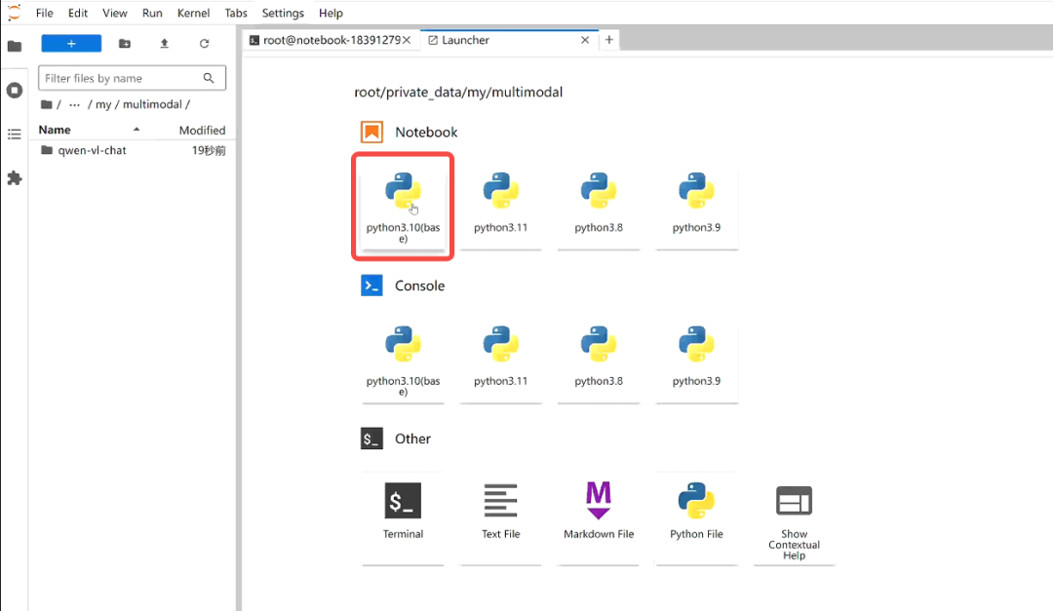The image size is (1053, 611).
Task: Open the Kernel menu
Action: (x=192, y=13)
